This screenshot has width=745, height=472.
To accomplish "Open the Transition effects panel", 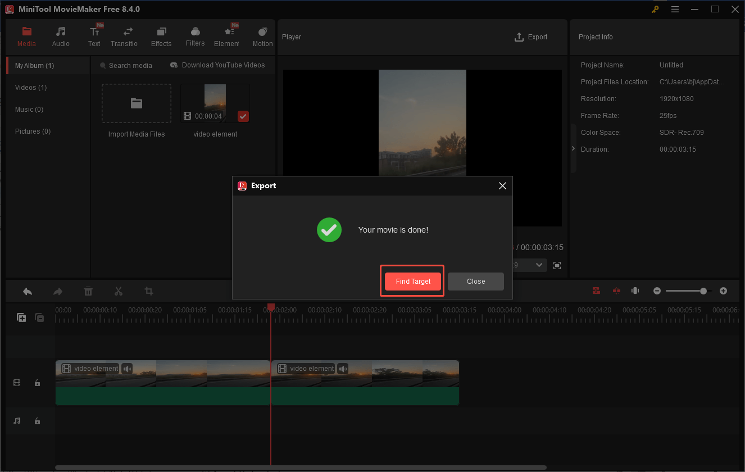I will pyautogui.click(x=124, y=35).
